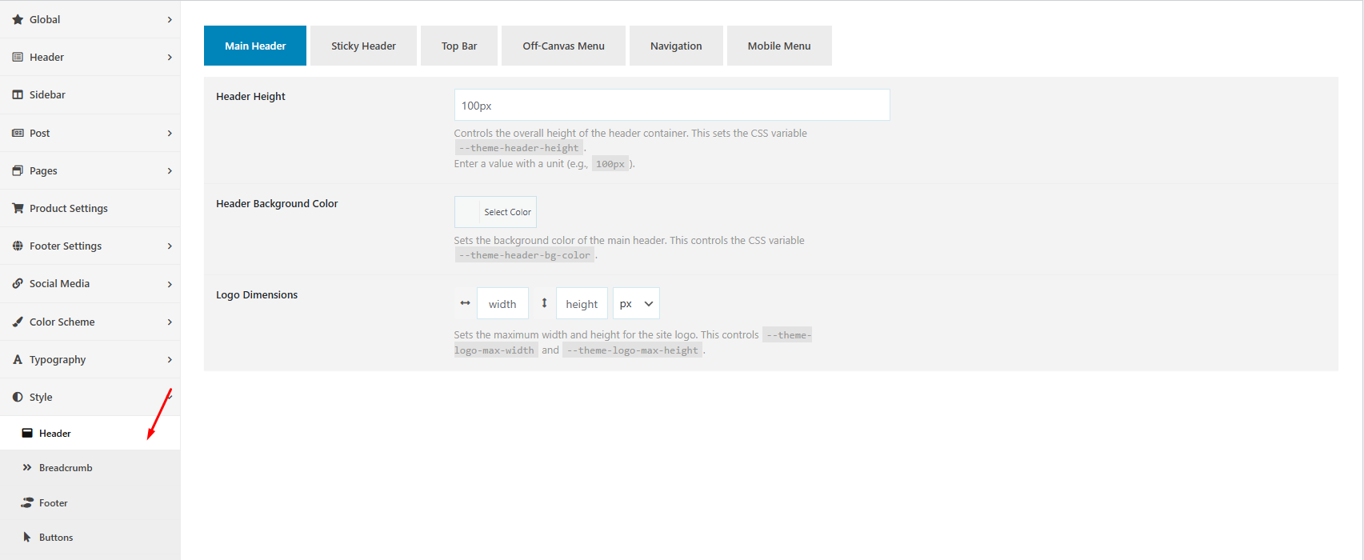Click the double-chevron Breadcrumb icon
Screen dimensions: 1364x560
click(x=27, y=467)
